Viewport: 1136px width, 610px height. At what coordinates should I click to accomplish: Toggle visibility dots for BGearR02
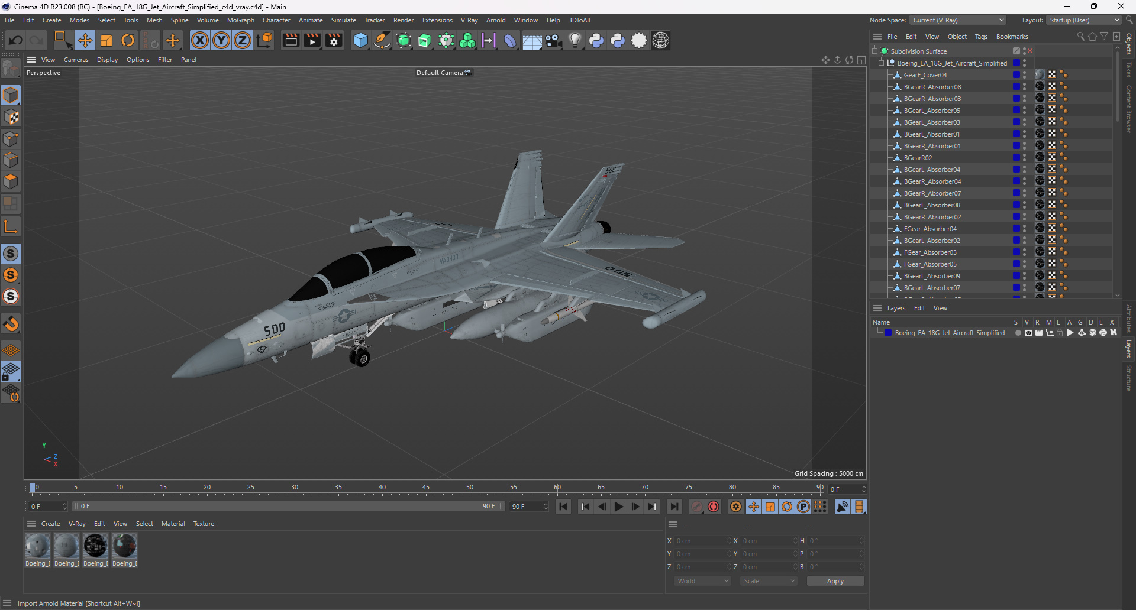(x=1025, y=158)
